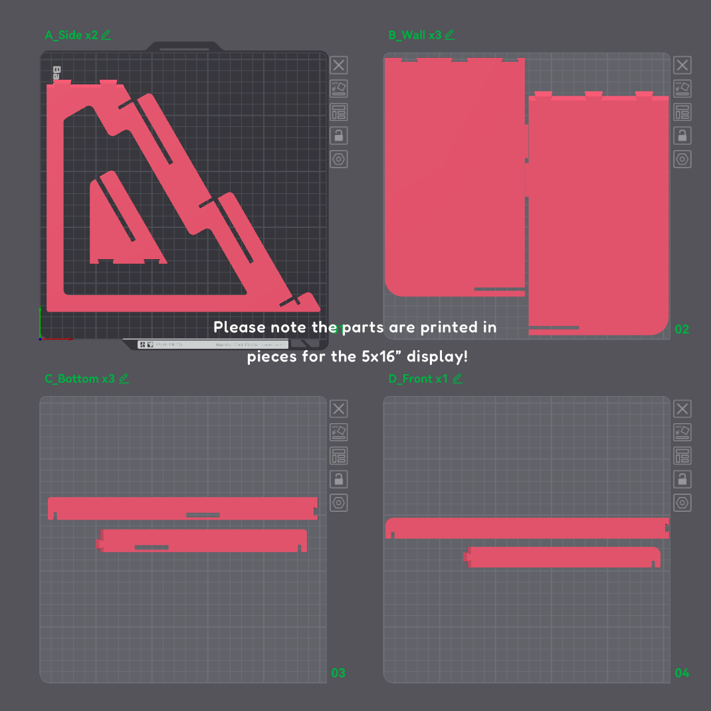Auto-orient objects on the D_Front plate
This screenshot has height=711, width=711.
[682, 433]
